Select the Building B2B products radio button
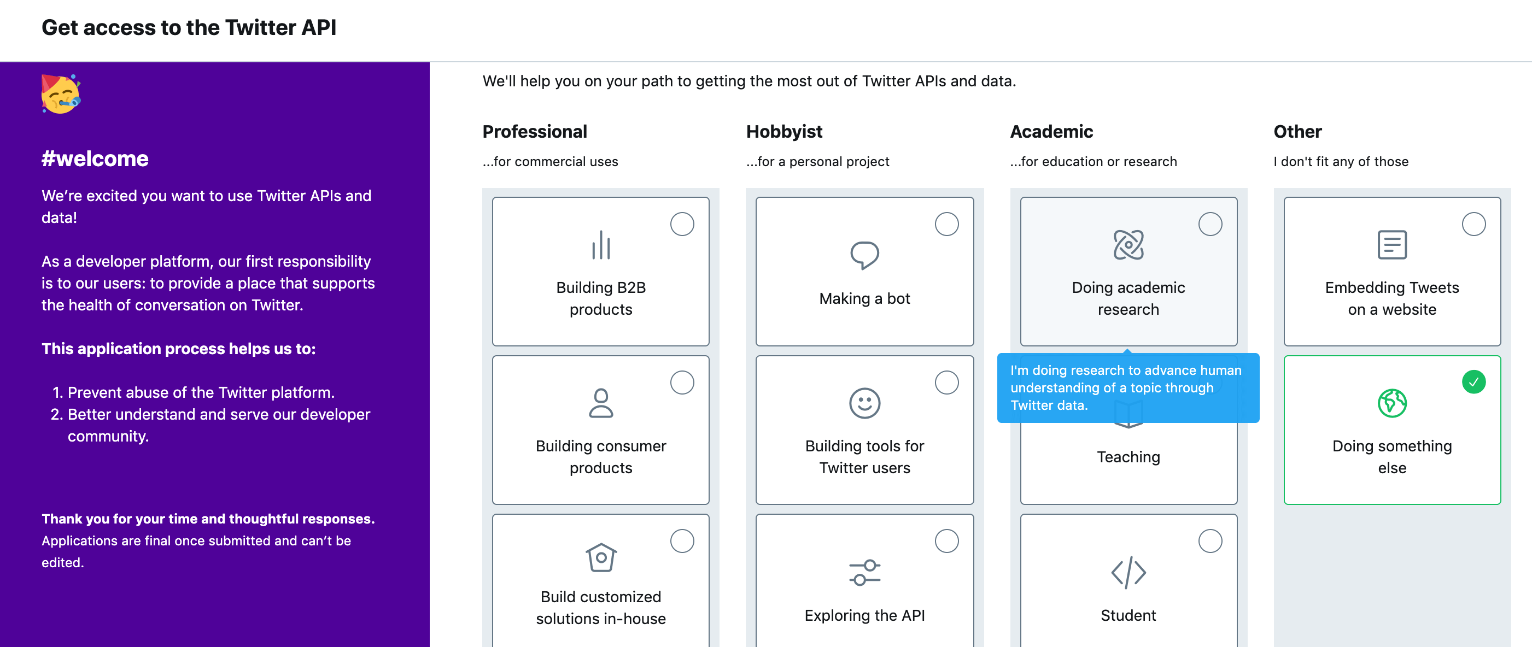This screenshot has height=647, width=1532. [682, 224]
